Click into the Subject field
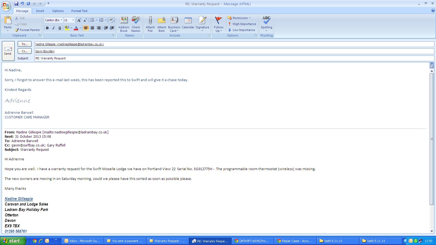Image resolution: width=436 pixels, height=245 pixels. (x=234, y=58)
